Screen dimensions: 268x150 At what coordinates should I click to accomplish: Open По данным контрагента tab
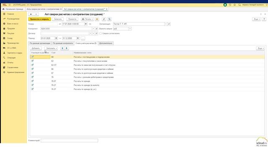tap(63, 43)
